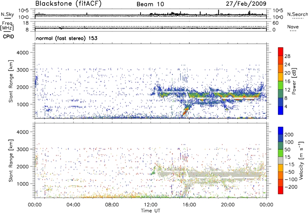
Task: Click the 'CPID' row label
Action: click(x=8, y=37)
